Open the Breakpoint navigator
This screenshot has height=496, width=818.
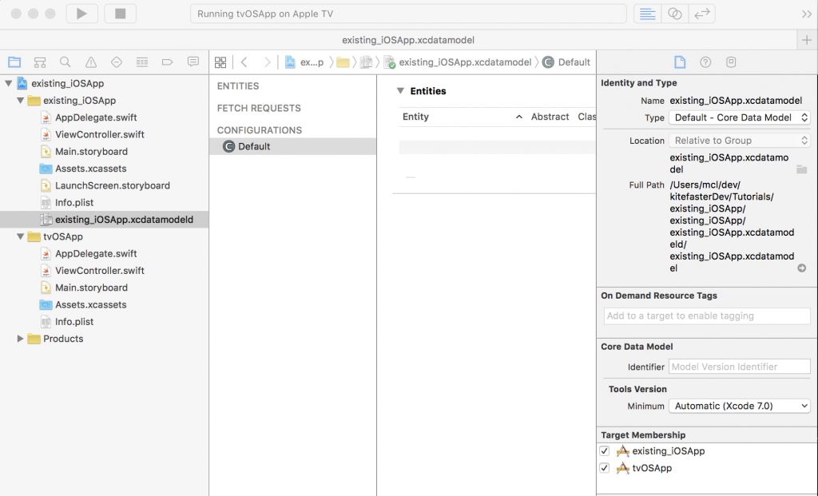pyautogui.click(x=168, y=62)
